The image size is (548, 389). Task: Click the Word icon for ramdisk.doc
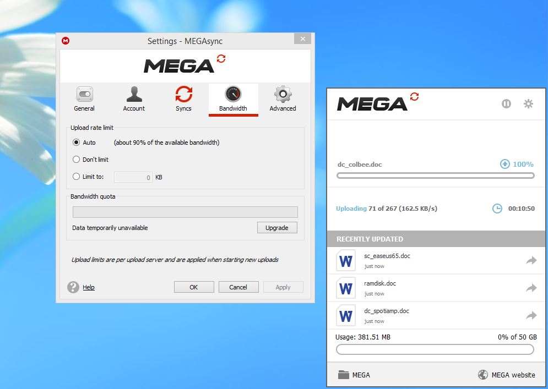point(346,288)
